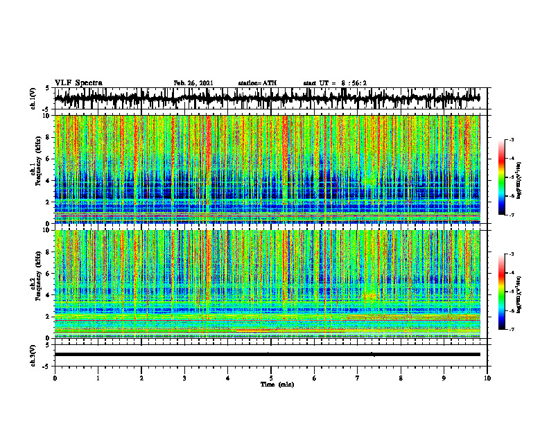Select the time axis tick label "2"

(x=141, y=378)
